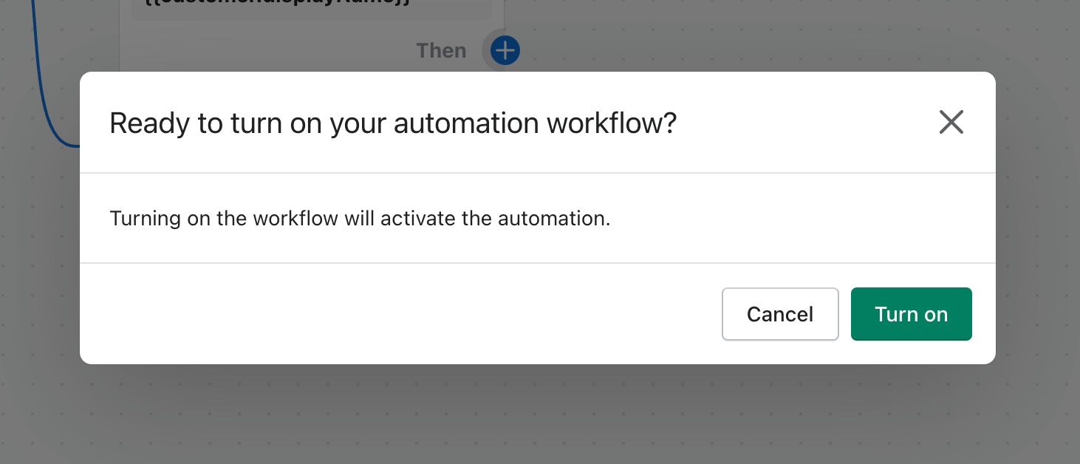The width and height of the screenshot is (1080, 464).
Task: Click the empty footer area left of Cancel
Action: click(x=399, y=314)
